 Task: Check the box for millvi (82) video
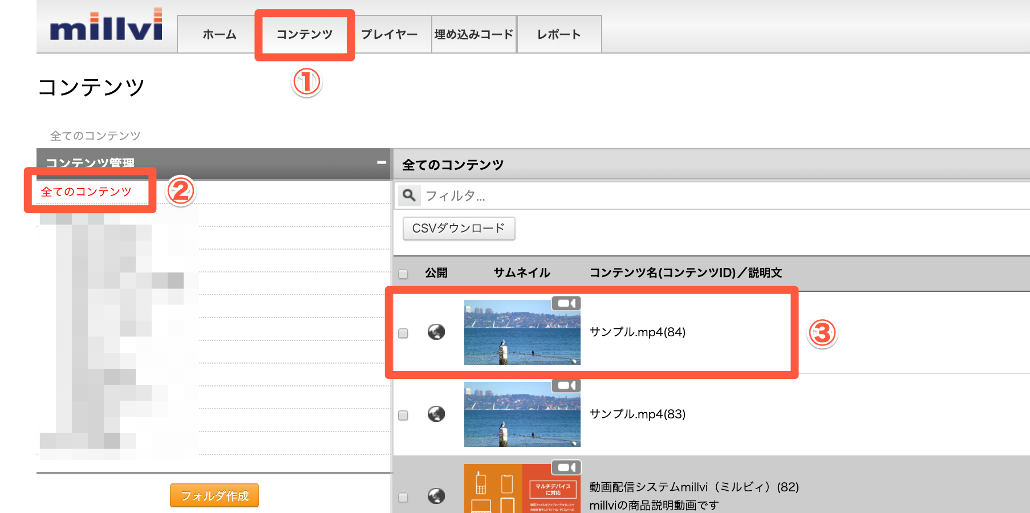pyautogui.click(x=403, y=498)
